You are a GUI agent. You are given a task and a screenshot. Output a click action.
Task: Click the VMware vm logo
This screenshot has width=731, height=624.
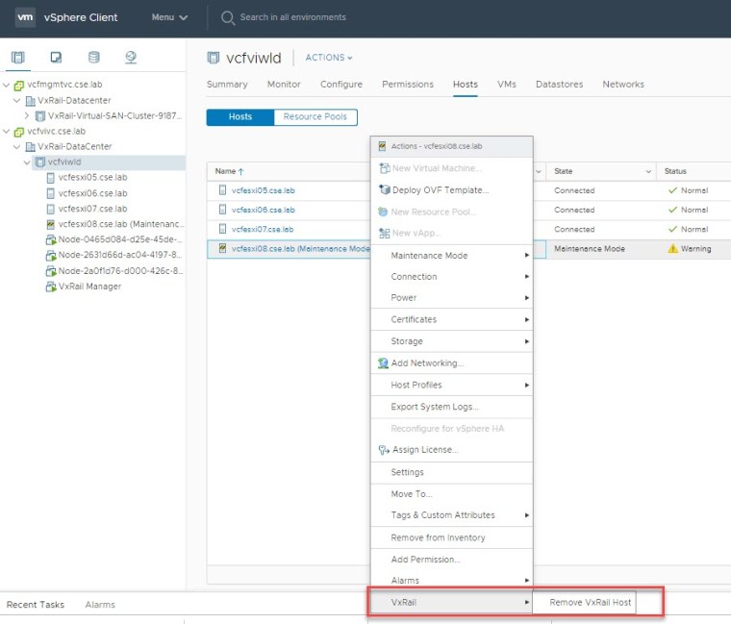tap(25, 17)
